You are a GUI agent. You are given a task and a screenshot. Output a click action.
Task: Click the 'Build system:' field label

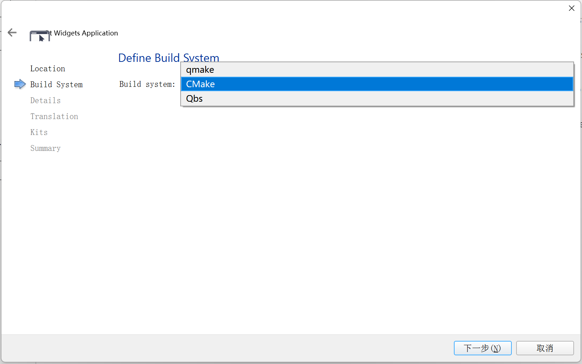147,84
